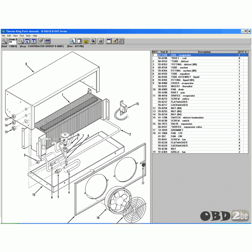Click the QTY column header
This screenshot has height=252, width=252.
(x=241, y=52)
